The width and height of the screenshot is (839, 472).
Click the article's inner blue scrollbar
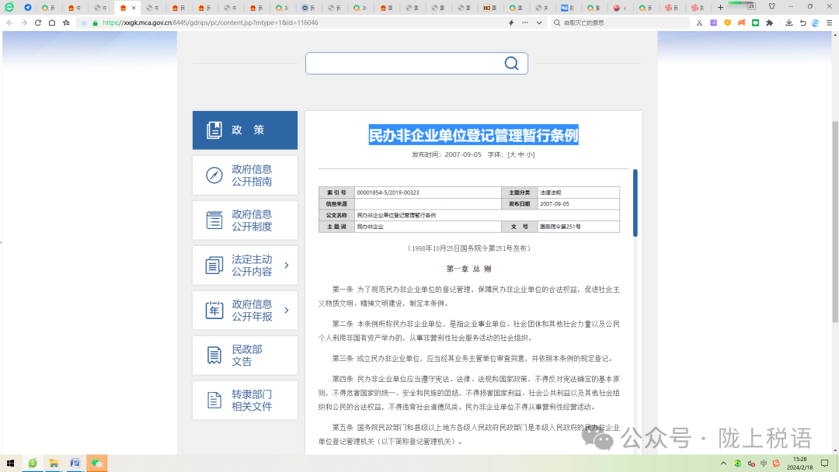click(x=635, y=203)
